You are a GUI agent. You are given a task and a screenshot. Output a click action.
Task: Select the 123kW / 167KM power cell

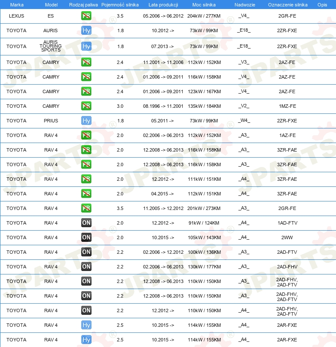click(x=204, y=91)
